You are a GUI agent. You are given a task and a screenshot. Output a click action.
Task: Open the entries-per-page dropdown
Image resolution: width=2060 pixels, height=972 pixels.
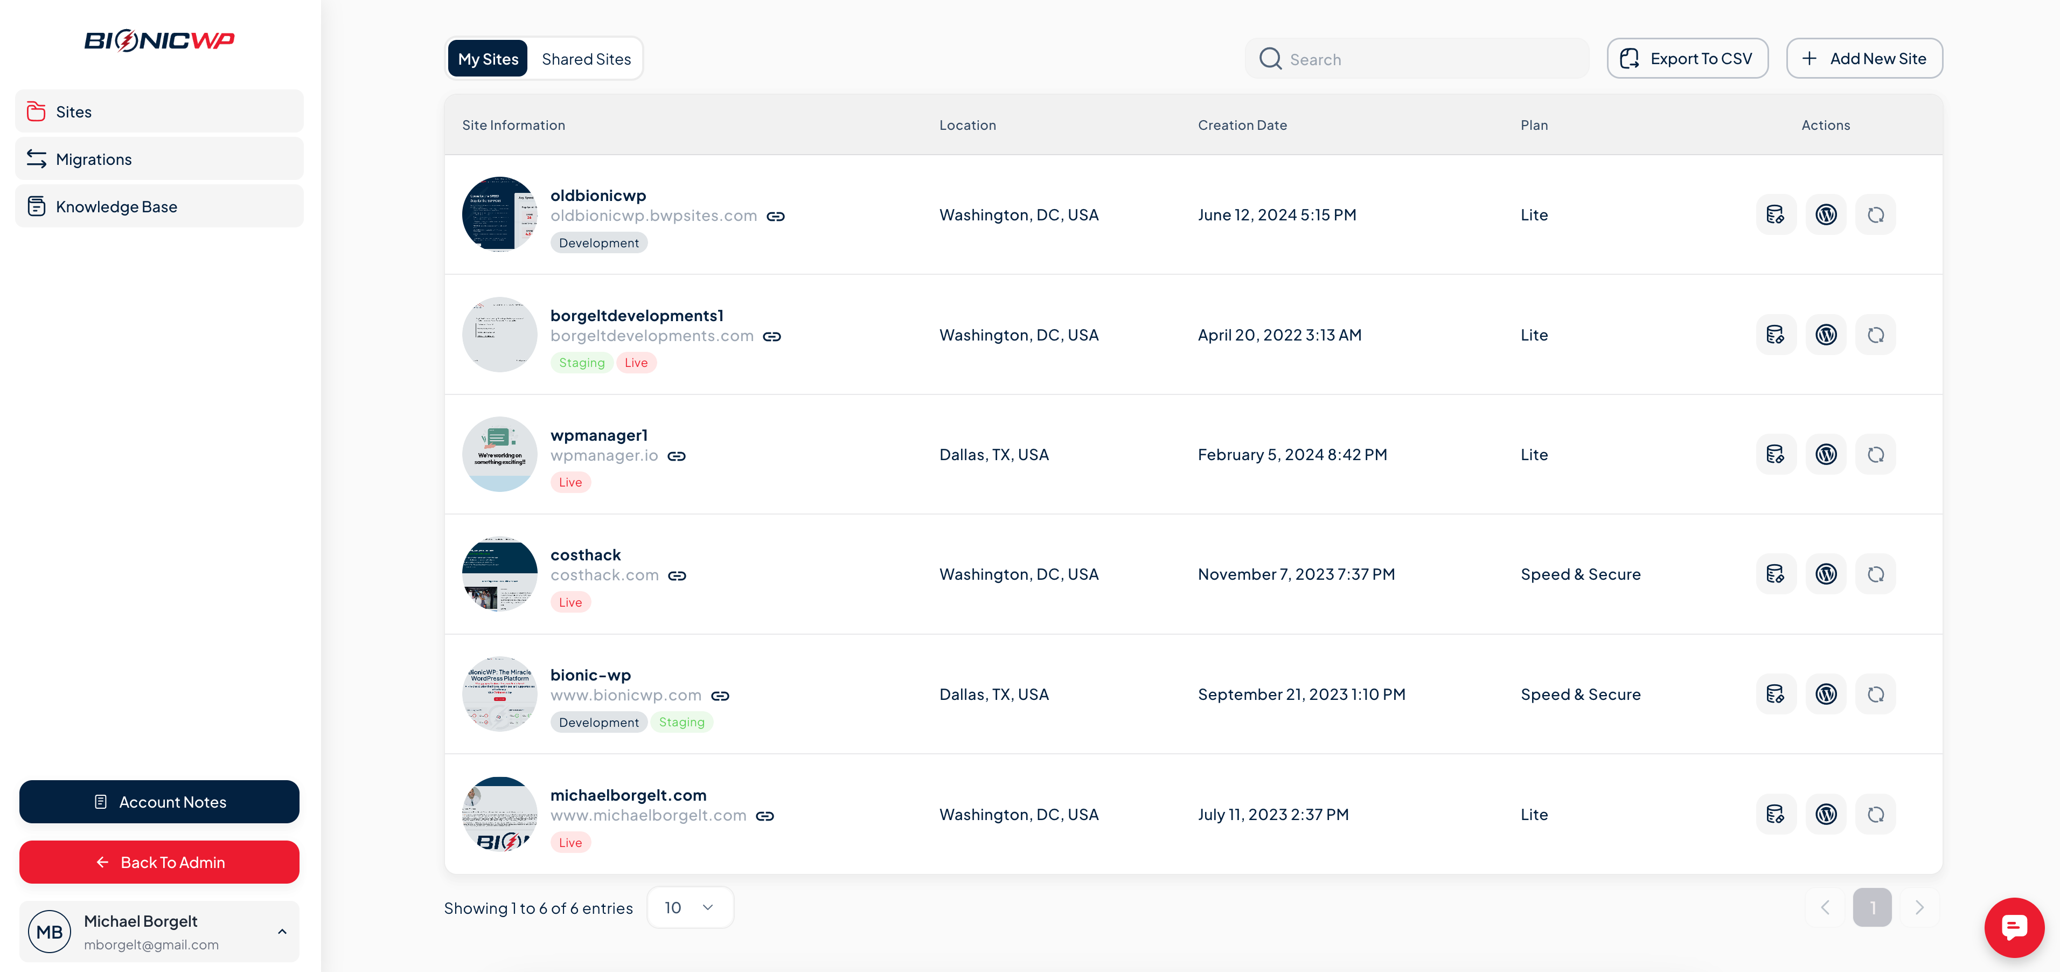click(690, 907)
